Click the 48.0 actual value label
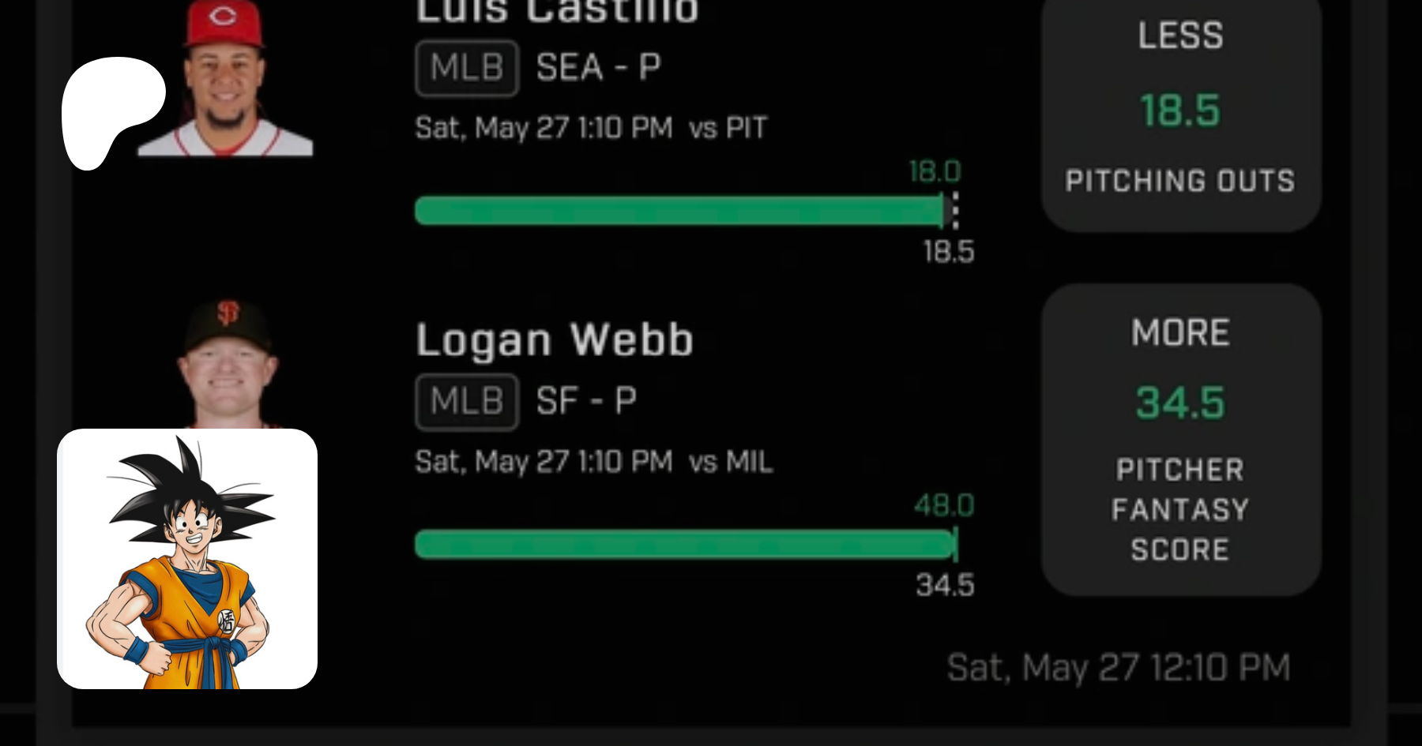The image size is (1422, 746). (x=944, y=505)
